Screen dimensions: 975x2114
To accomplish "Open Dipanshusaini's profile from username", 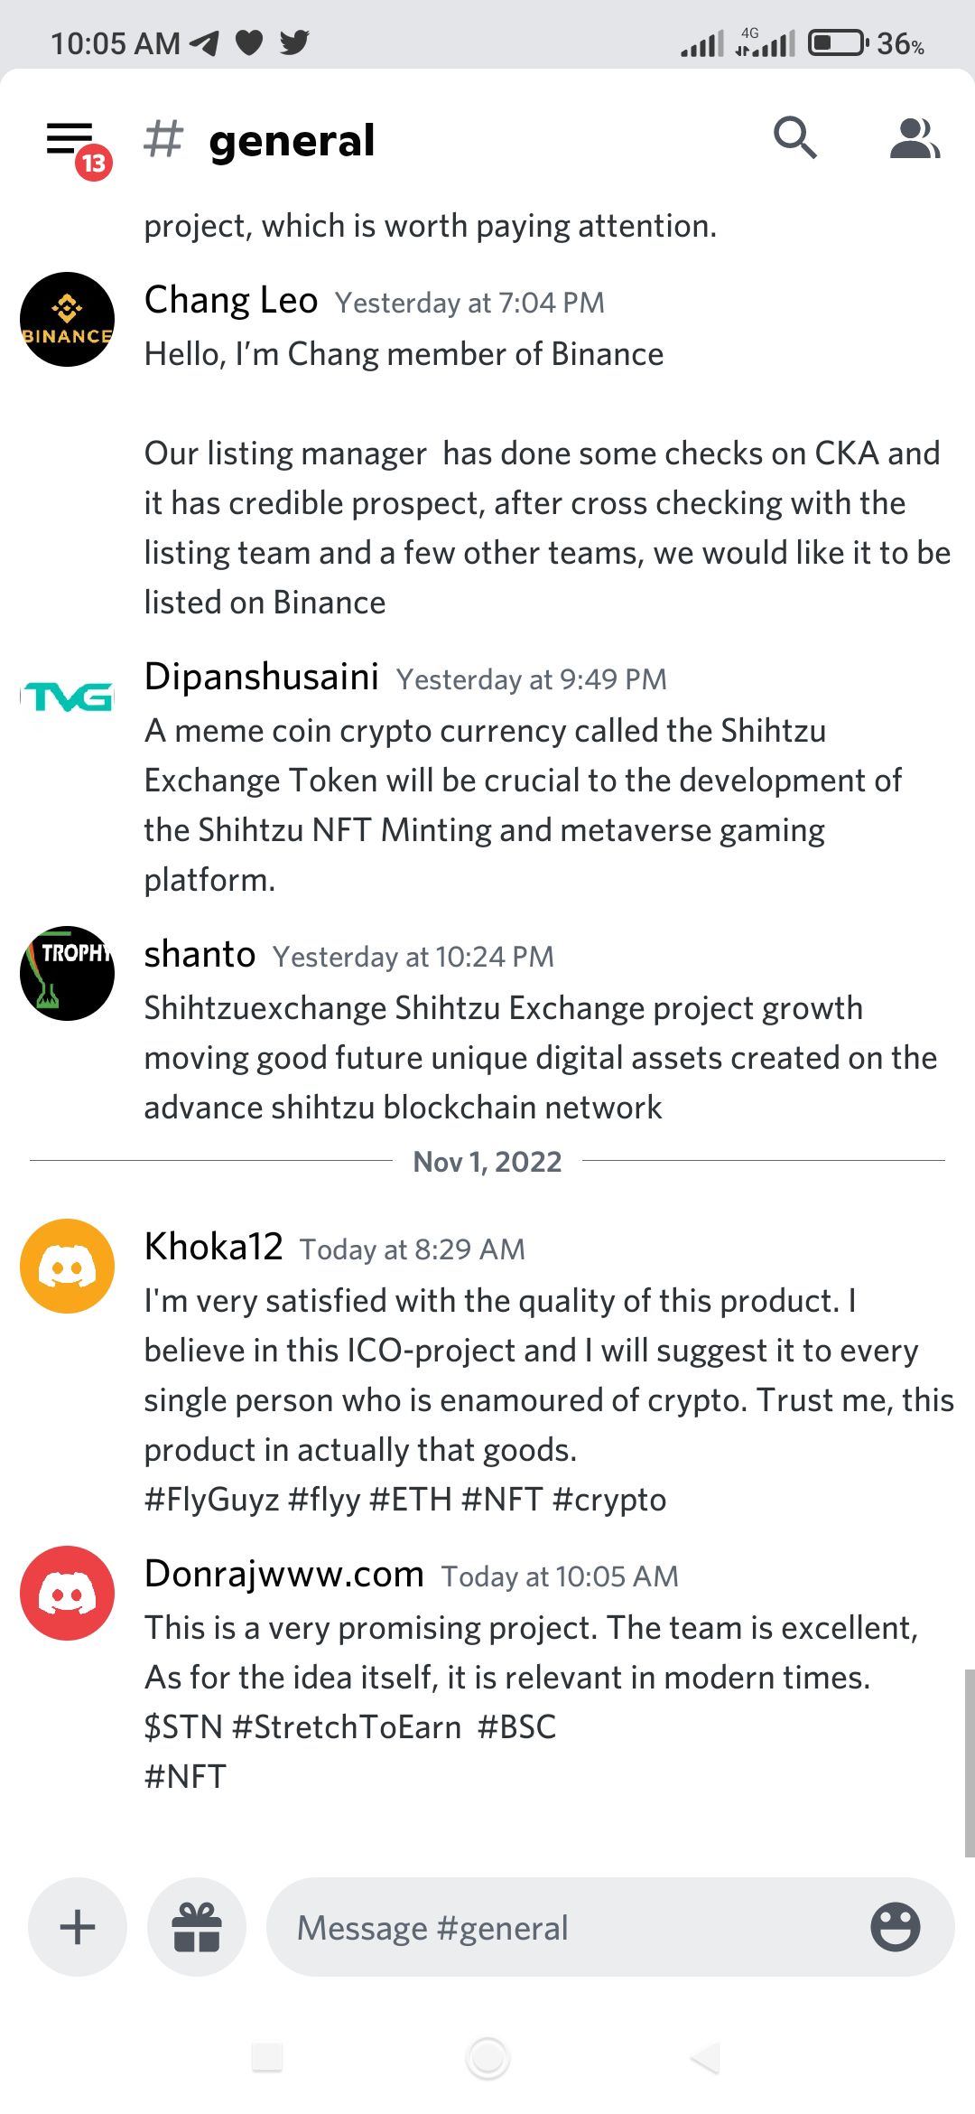I will click(x=262, y=677).
